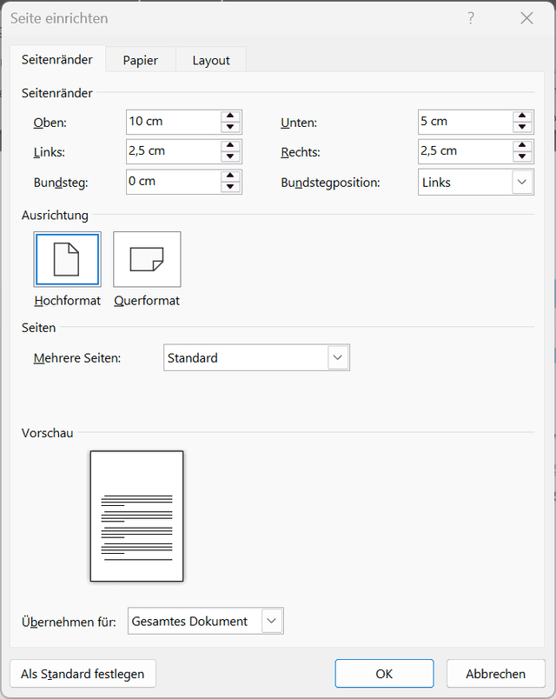Decrease the Oben margin value
Viewport: 556px width, 699px height.
coord(230,127)
